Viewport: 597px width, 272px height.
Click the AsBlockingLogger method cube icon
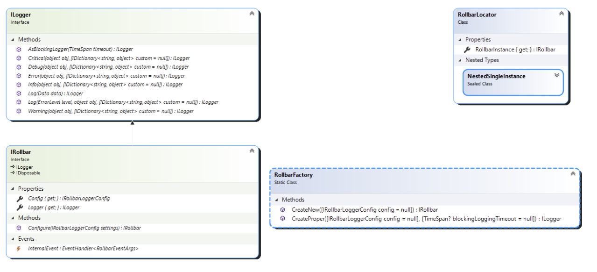[x=19, y=49]
